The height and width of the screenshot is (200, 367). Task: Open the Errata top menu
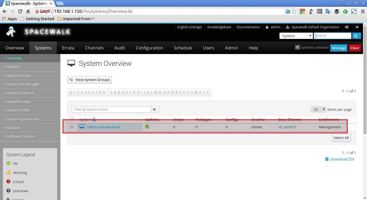point(68,48)
